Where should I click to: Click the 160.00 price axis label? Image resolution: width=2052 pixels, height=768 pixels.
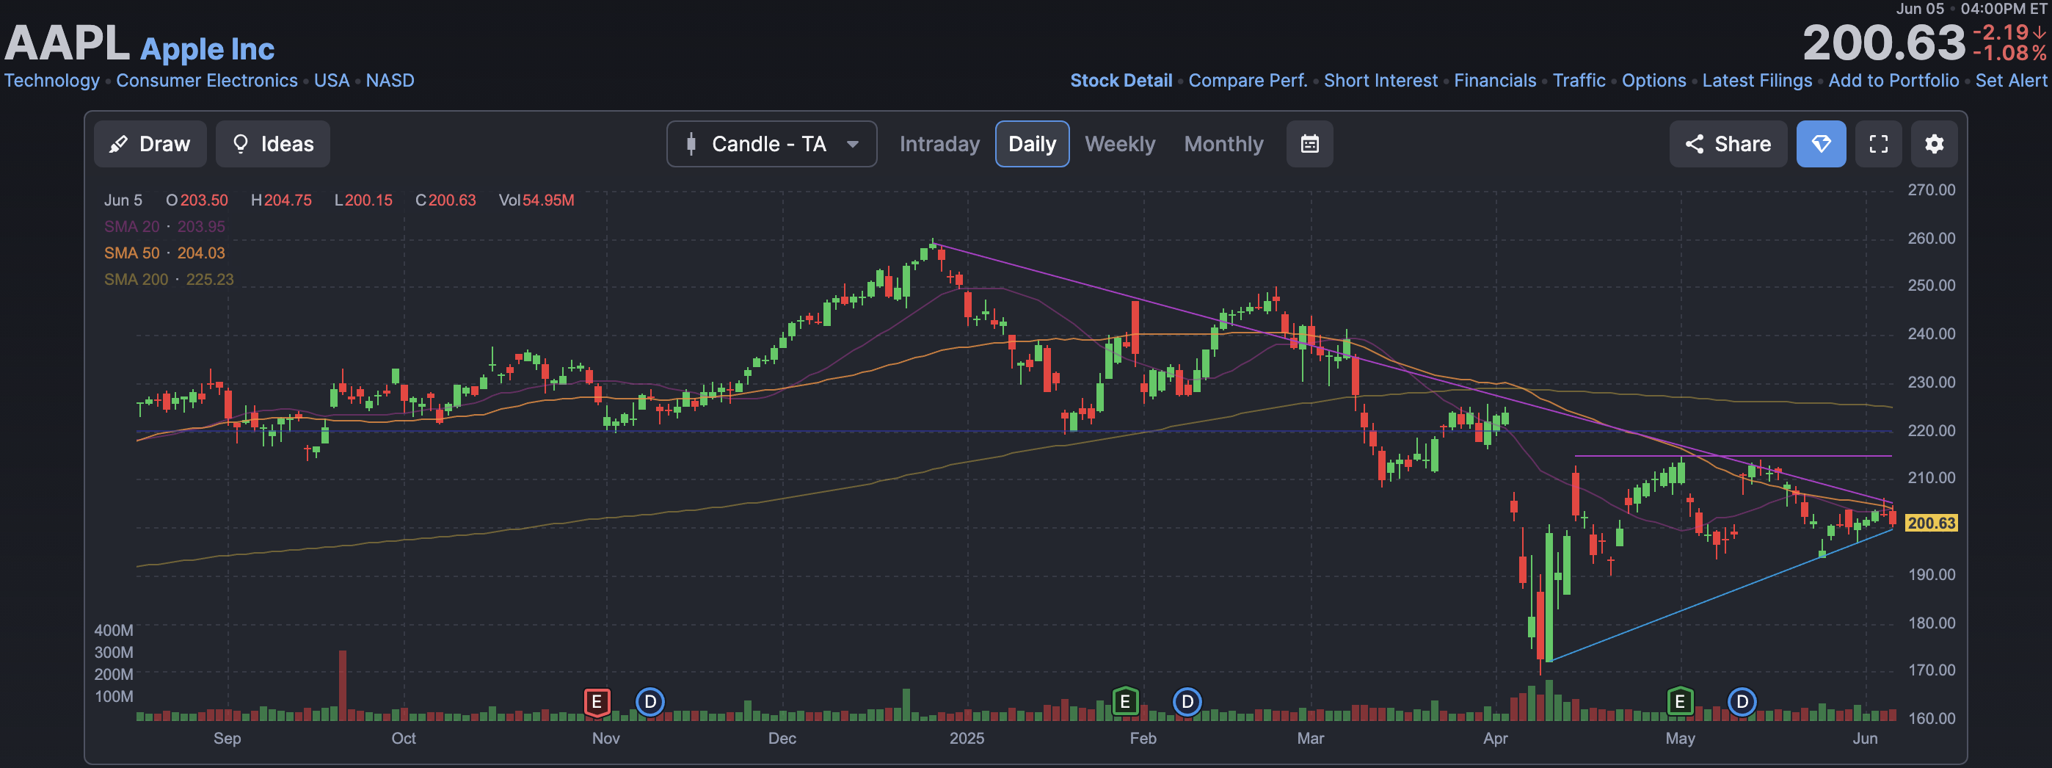point(1931,718)
